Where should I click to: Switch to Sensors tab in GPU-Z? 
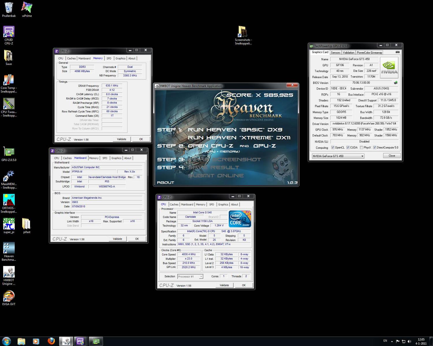pos(335,52)
